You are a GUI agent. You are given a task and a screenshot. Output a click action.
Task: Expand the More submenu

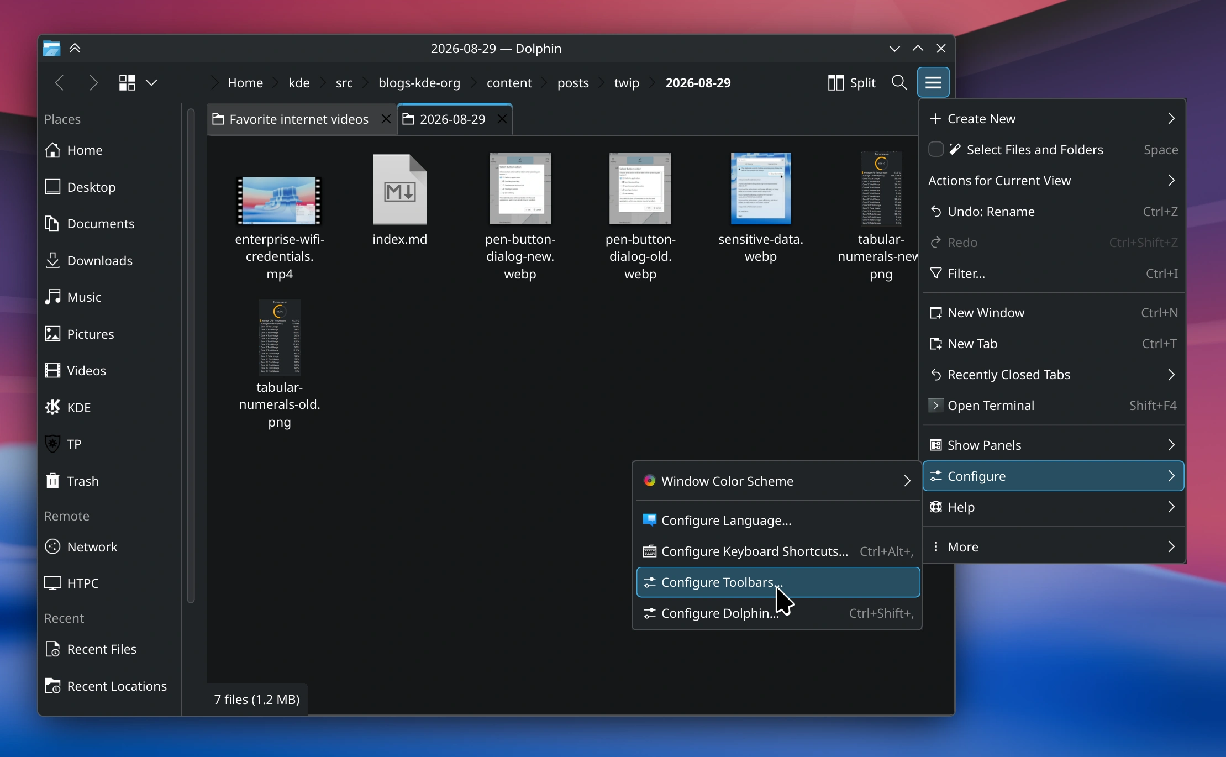coord(1053,547)
